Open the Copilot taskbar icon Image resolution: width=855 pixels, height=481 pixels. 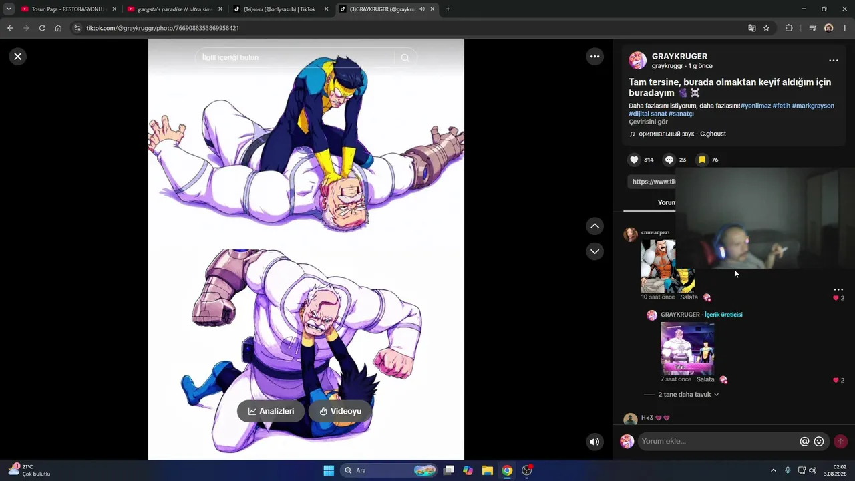tap(468, 470)
